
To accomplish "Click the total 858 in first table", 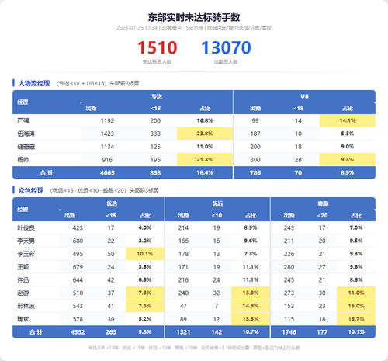I will click(155, 172).
